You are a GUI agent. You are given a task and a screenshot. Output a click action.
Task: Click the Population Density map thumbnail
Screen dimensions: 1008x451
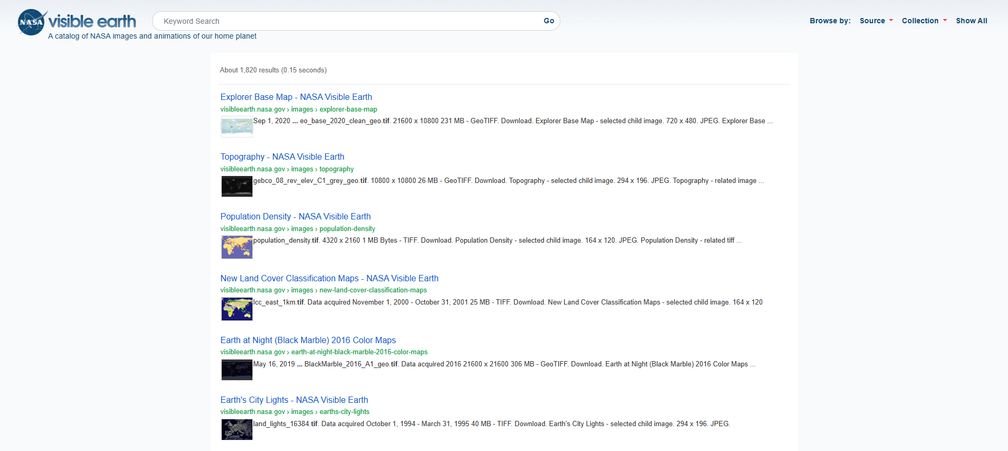click(x=237, y=247)
